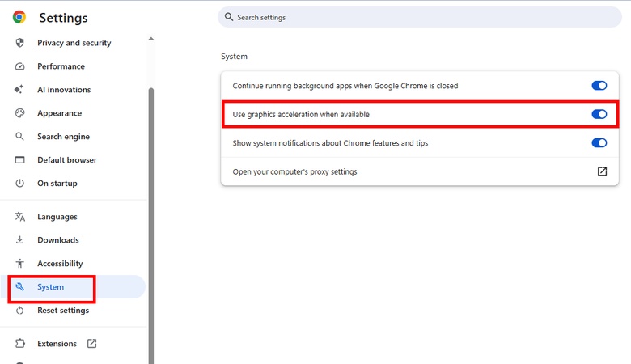Click the Default browser window icon
The image size is (631, 364).
(19, 159)
